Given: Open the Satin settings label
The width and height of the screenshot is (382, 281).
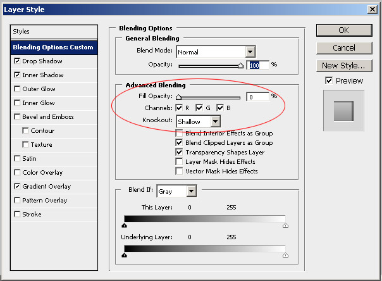Looking at the screenshot, I should (x=29, y=159).
